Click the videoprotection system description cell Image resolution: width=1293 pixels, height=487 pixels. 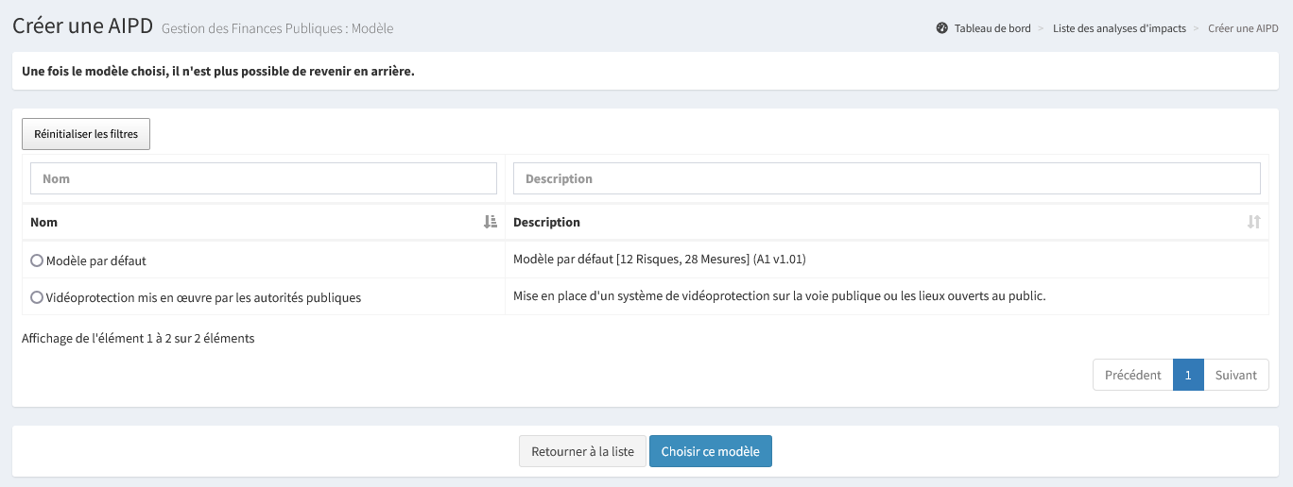point(779,296)
